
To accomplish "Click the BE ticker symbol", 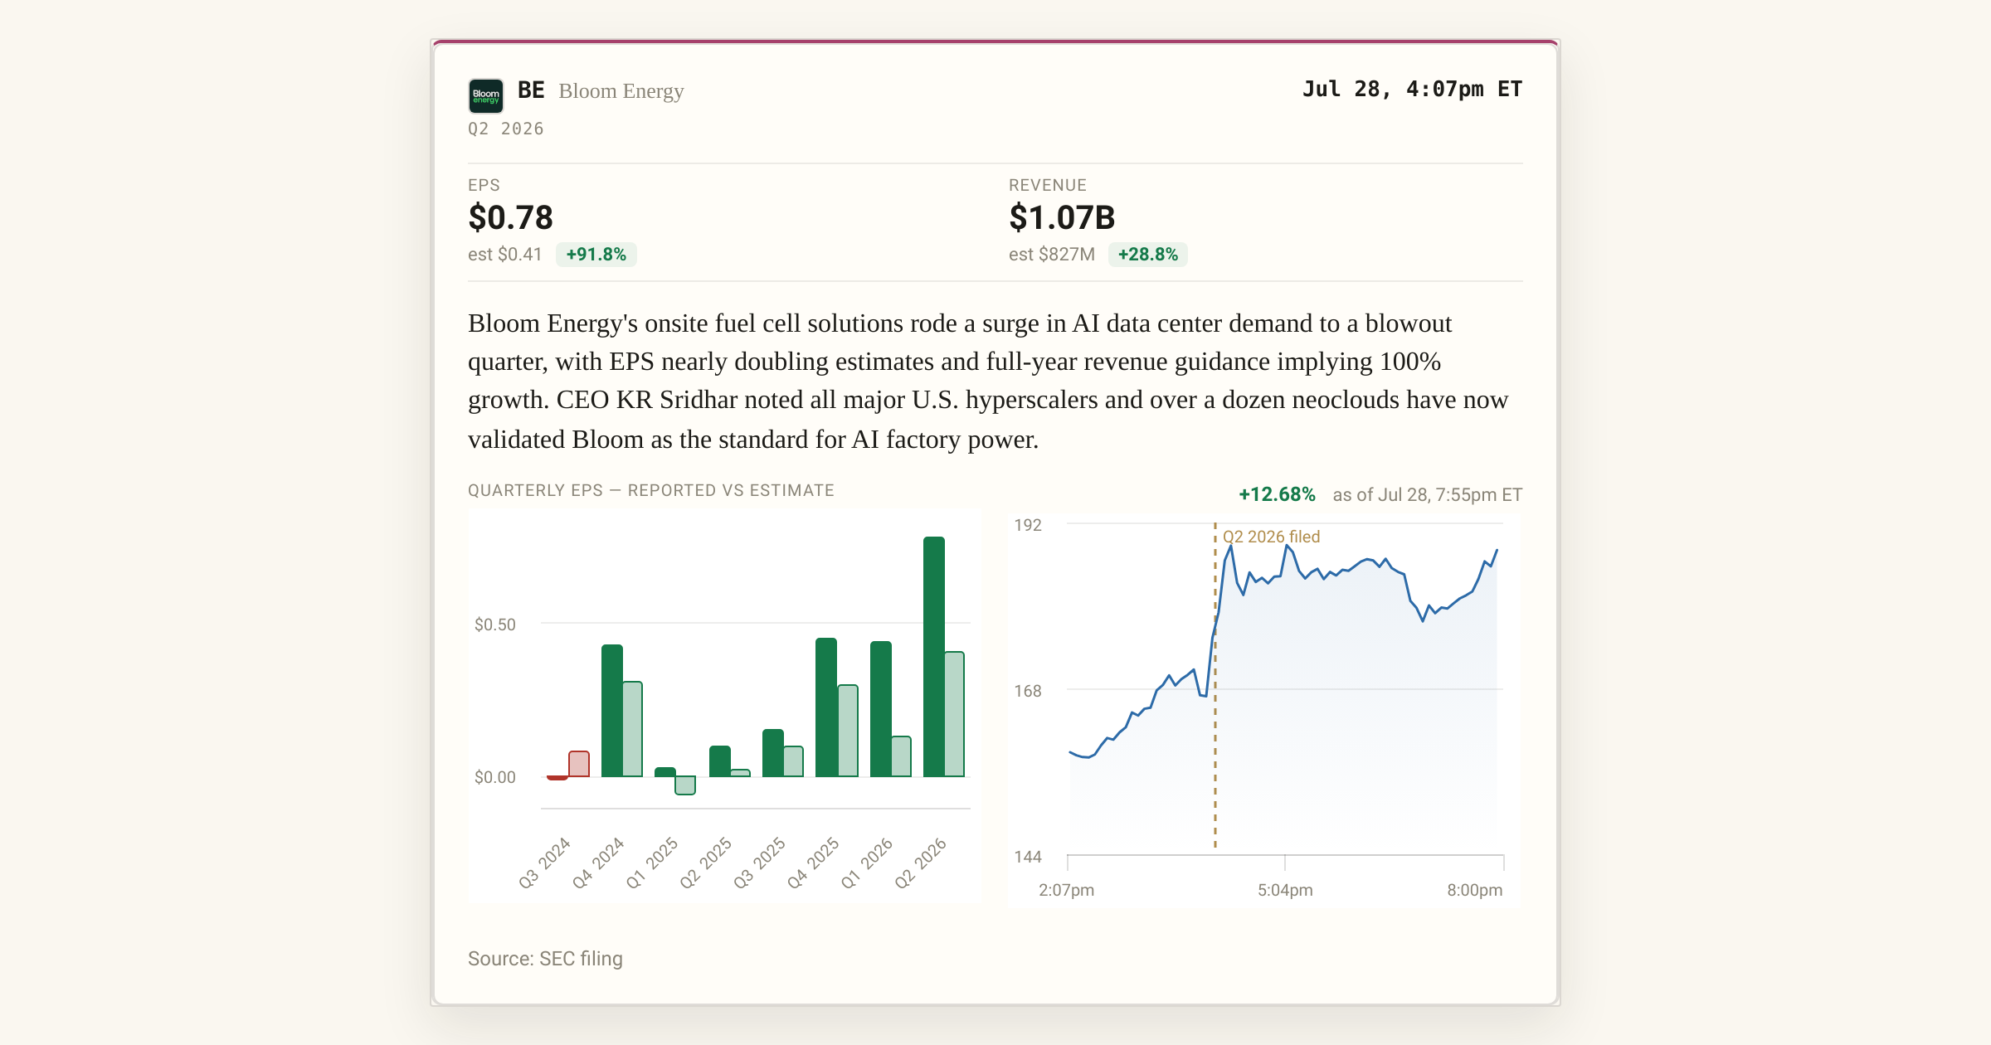I will pyautogui.click(x=531, y=90).
